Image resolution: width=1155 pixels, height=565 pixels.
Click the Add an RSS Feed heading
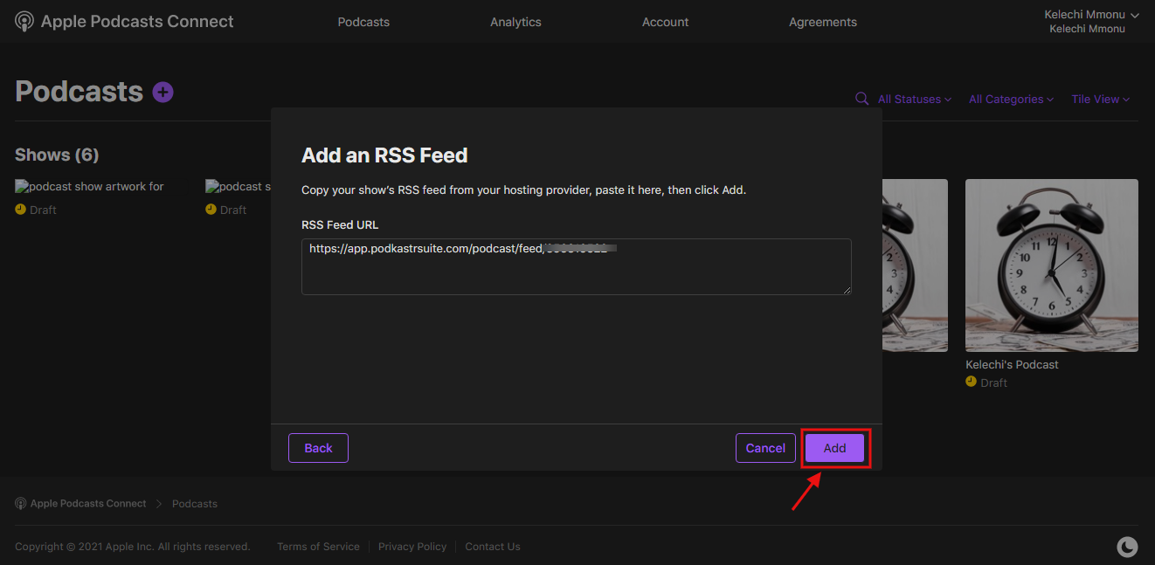(x=384, y=155)
